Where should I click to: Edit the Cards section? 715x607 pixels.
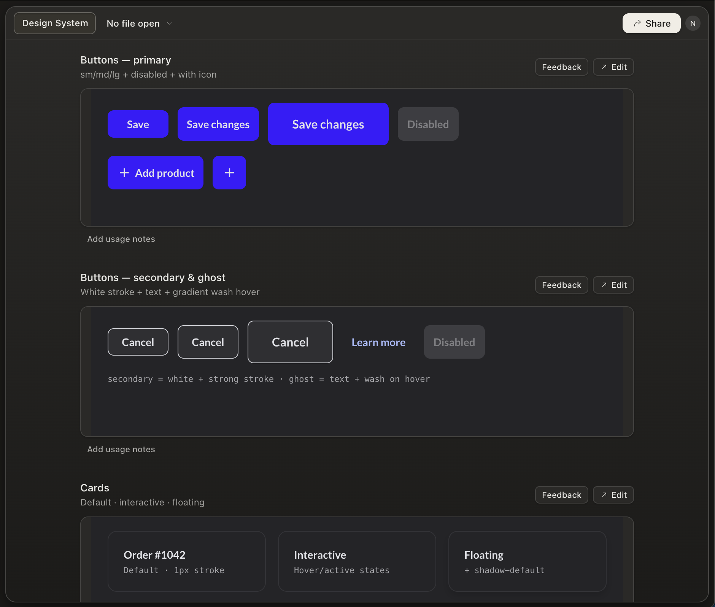613,495
